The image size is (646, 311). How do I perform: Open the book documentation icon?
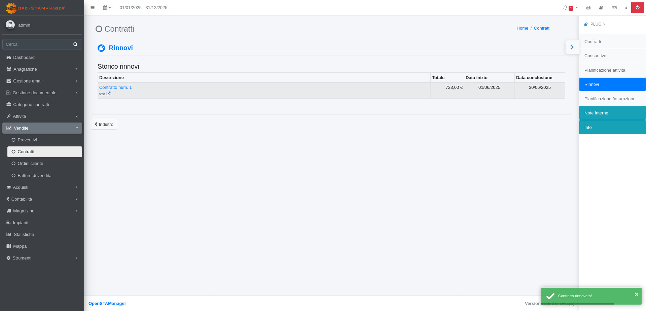coord(601,8)
